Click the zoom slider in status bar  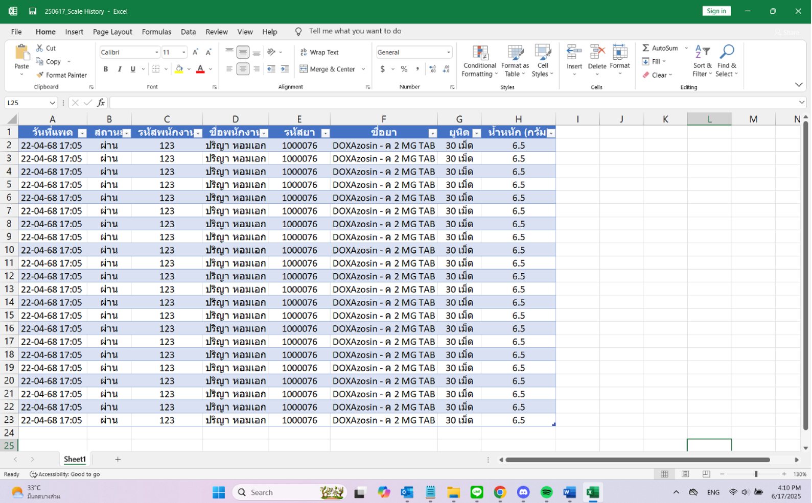(755, 474)
